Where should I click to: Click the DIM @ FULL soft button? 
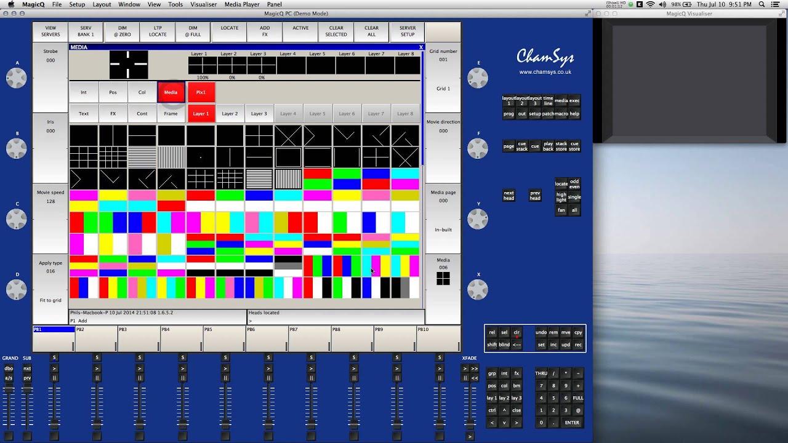tap(193, 31)
